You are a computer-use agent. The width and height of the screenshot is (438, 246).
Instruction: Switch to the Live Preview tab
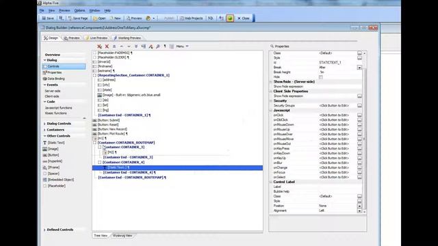(96, 38)
